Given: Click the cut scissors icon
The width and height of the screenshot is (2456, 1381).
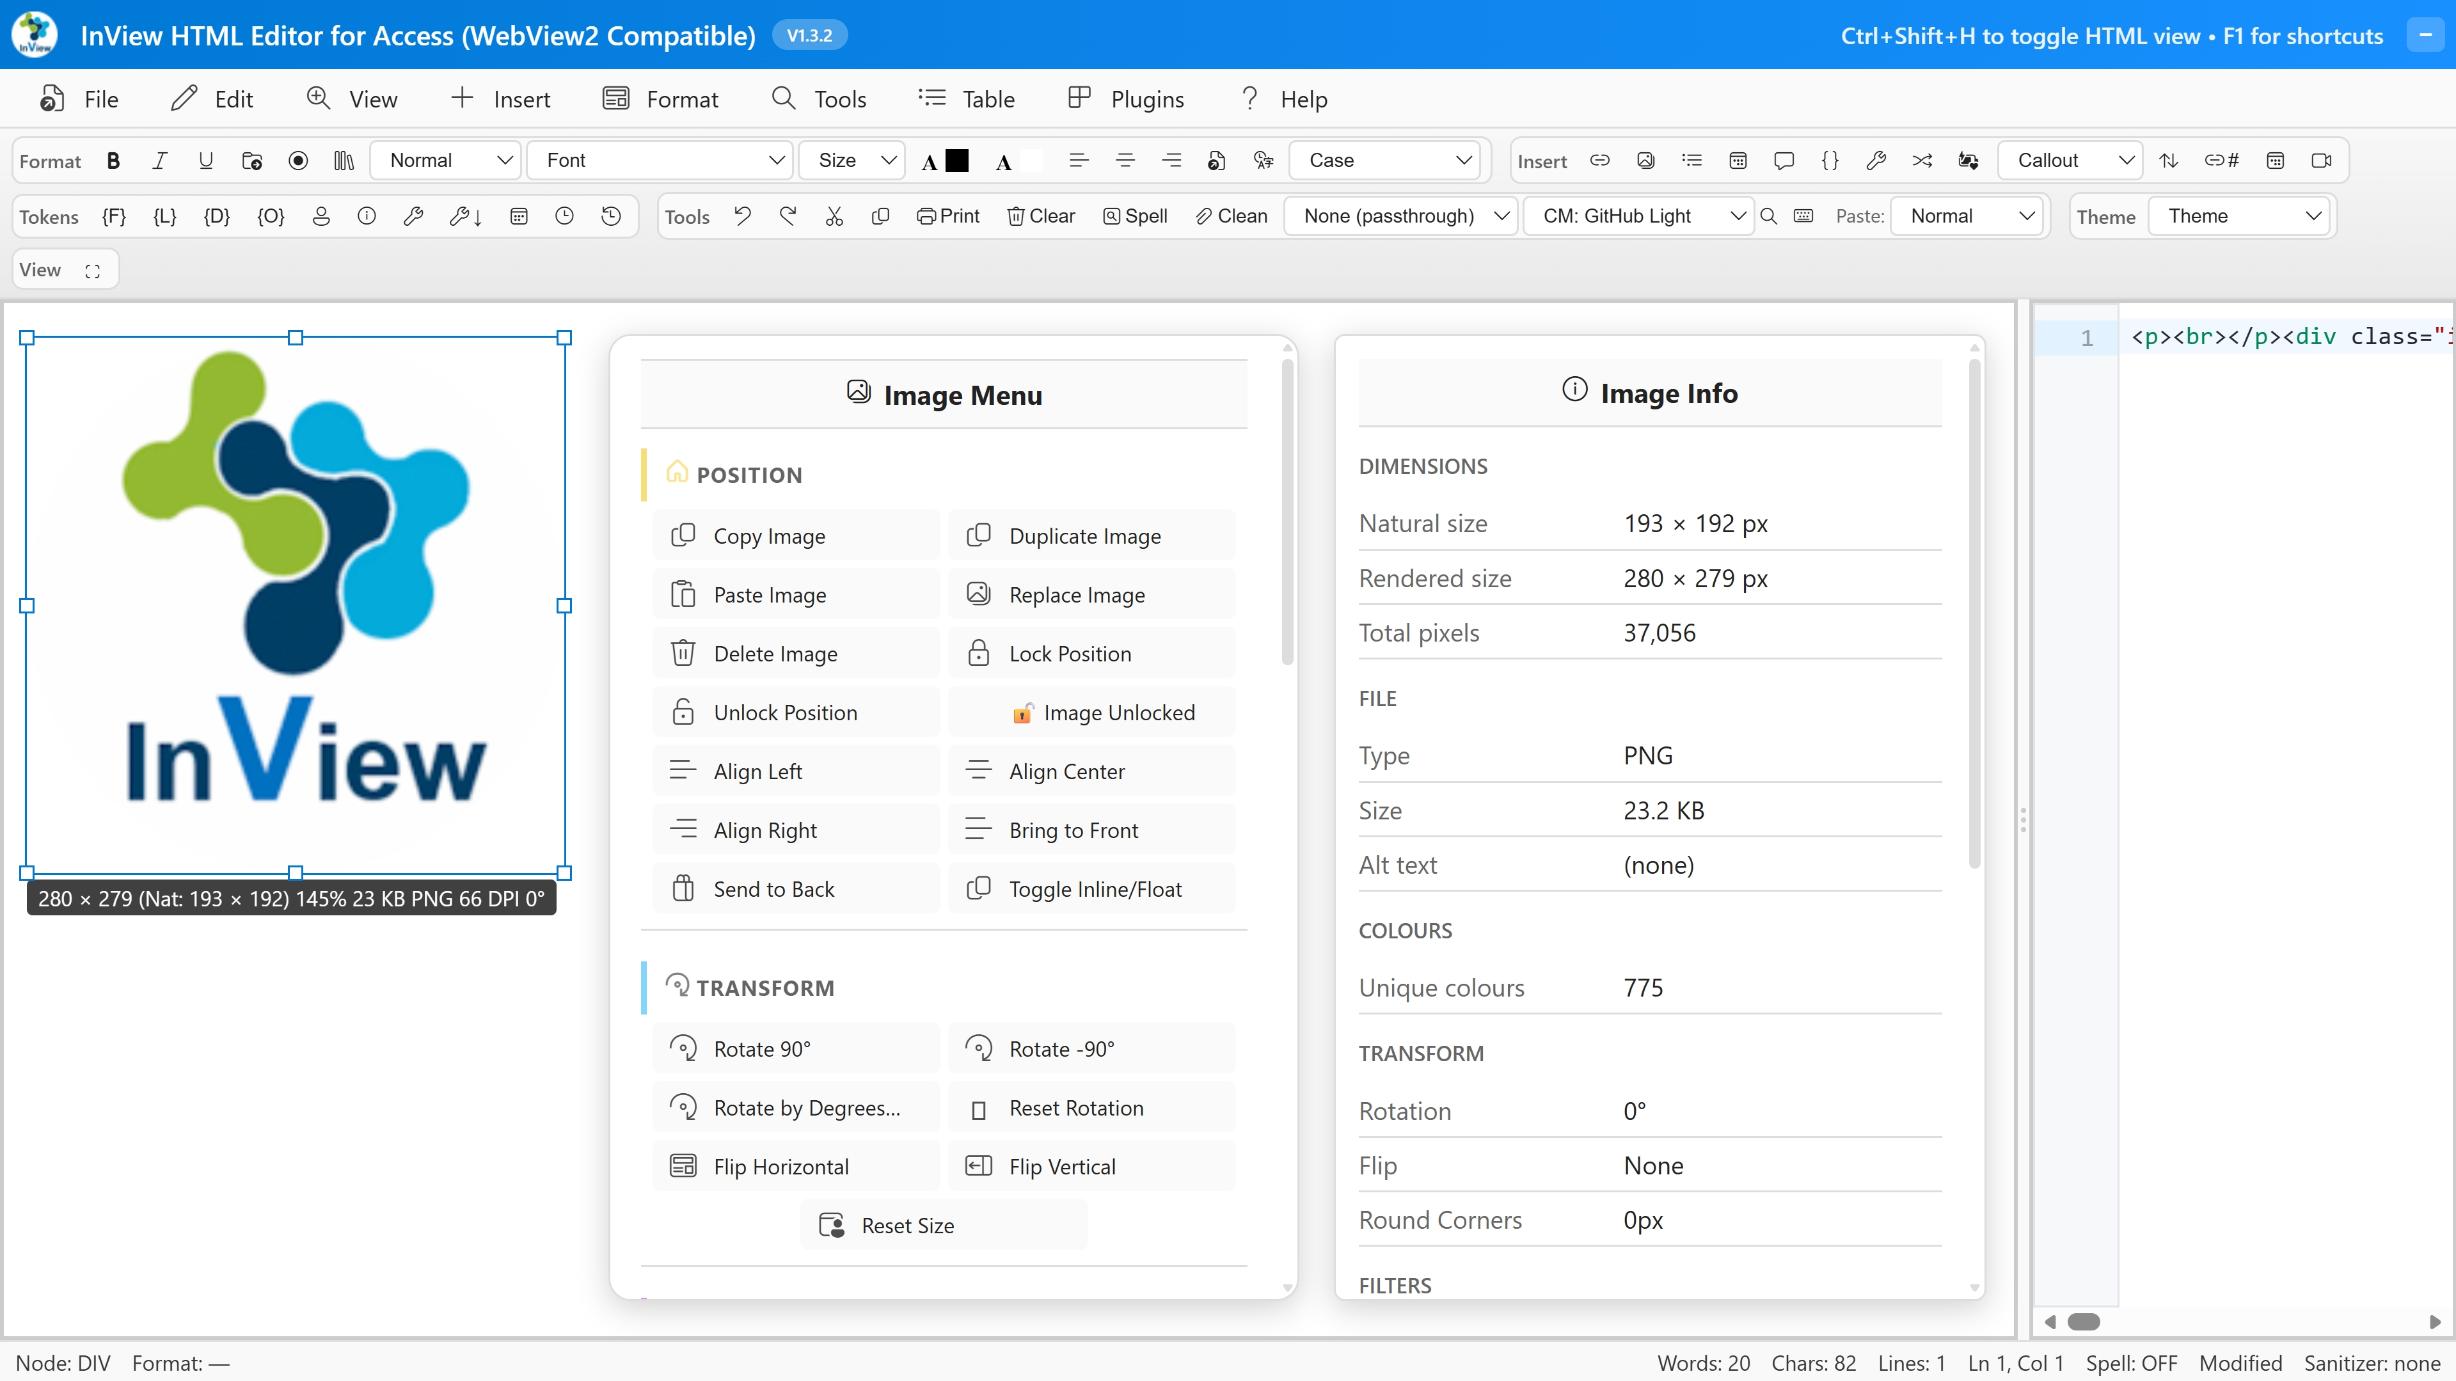Looking at the screenshot, I should (x=834, y=216).
